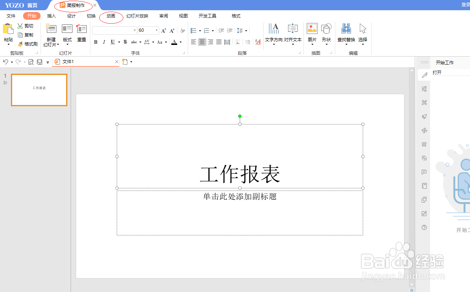Open the pencil edit sidebar panel
Image resolution: width=470 pixels, height=292 pixels.
(424, 75)
